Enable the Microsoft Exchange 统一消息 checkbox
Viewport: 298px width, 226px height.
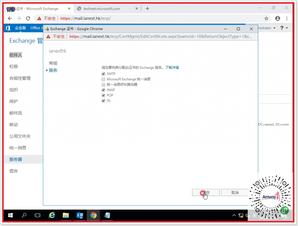pos(103,79)
